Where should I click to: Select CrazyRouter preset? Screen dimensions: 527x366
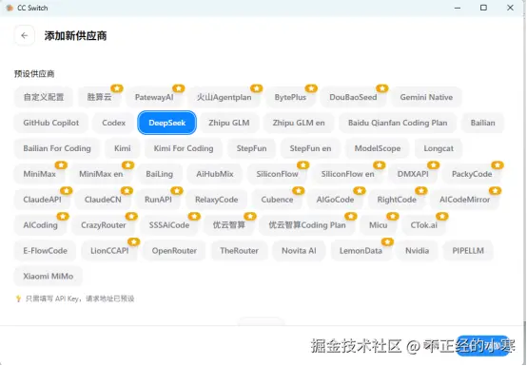(x=104, y=225)
